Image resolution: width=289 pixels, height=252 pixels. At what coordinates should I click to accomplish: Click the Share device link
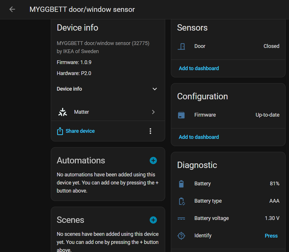click(80, 131)
